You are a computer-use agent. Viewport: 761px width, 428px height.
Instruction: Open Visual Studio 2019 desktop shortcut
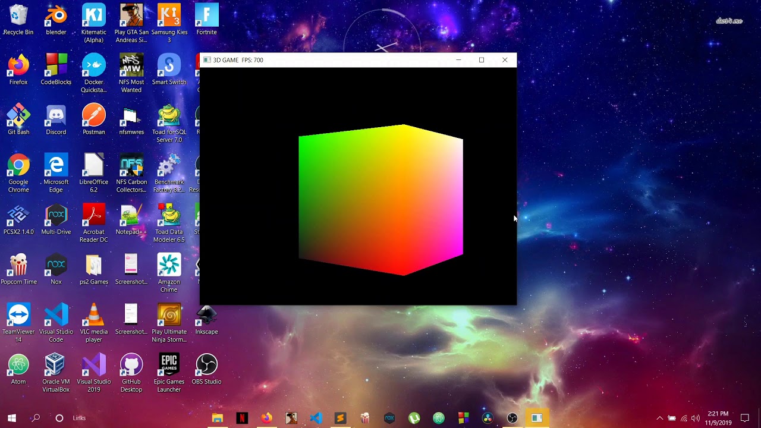tap(93, 373)
